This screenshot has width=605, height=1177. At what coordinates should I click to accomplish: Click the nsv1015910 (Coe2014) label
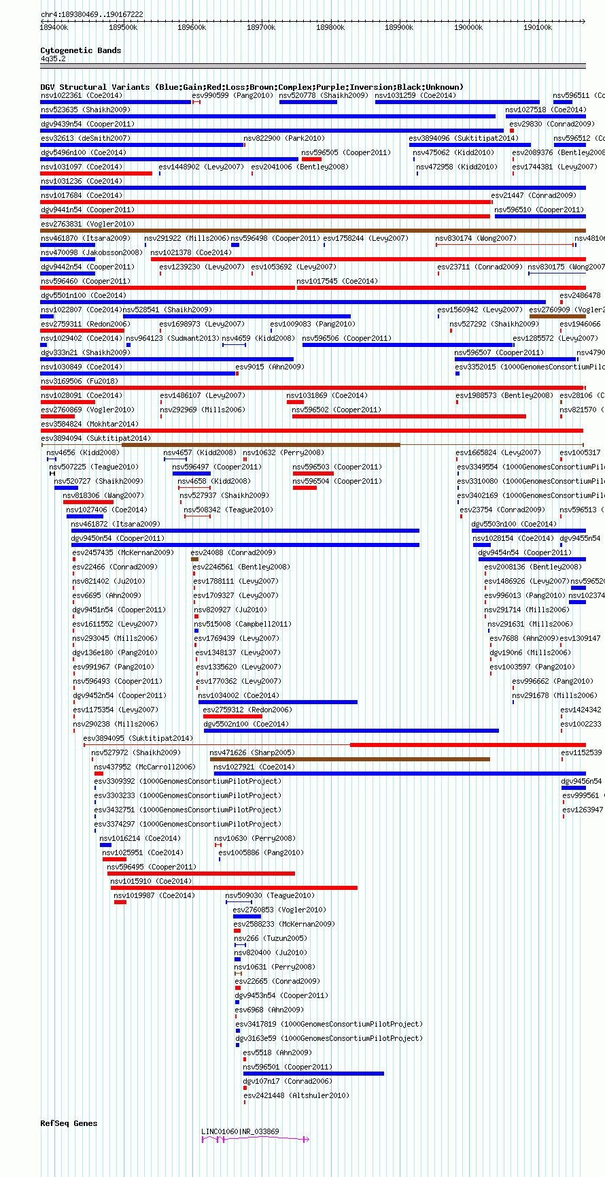click(x=152, y=881)
